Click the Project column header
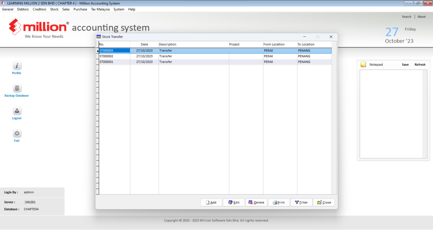The width and height of the screenshot is (433, 230). click(246, 44)
